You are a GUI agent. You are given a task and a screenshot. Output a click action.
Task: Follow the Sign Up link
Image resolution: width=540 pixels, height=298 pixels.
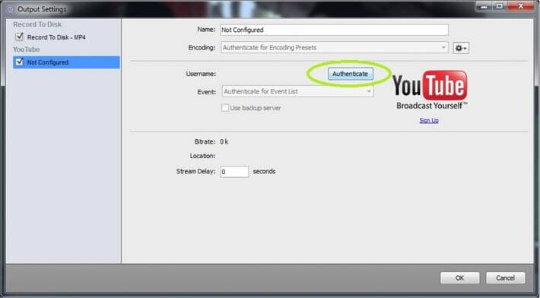[429, 120]
